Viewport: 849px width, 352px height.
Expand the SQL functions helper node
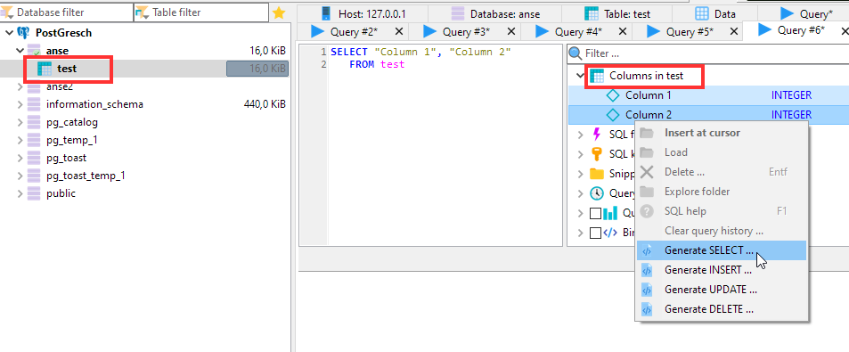(x=581, y=135)
